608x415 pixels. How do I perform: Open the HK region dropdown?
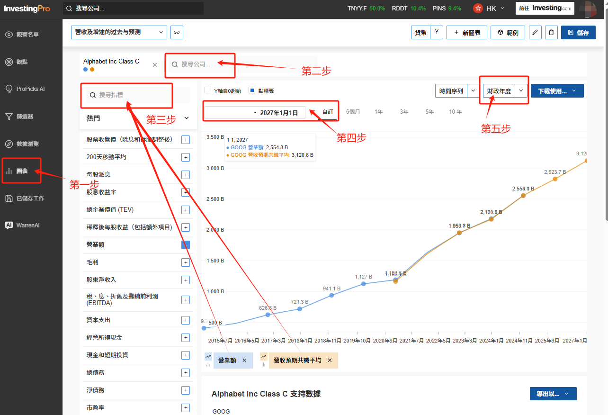[x=489, y=9]
